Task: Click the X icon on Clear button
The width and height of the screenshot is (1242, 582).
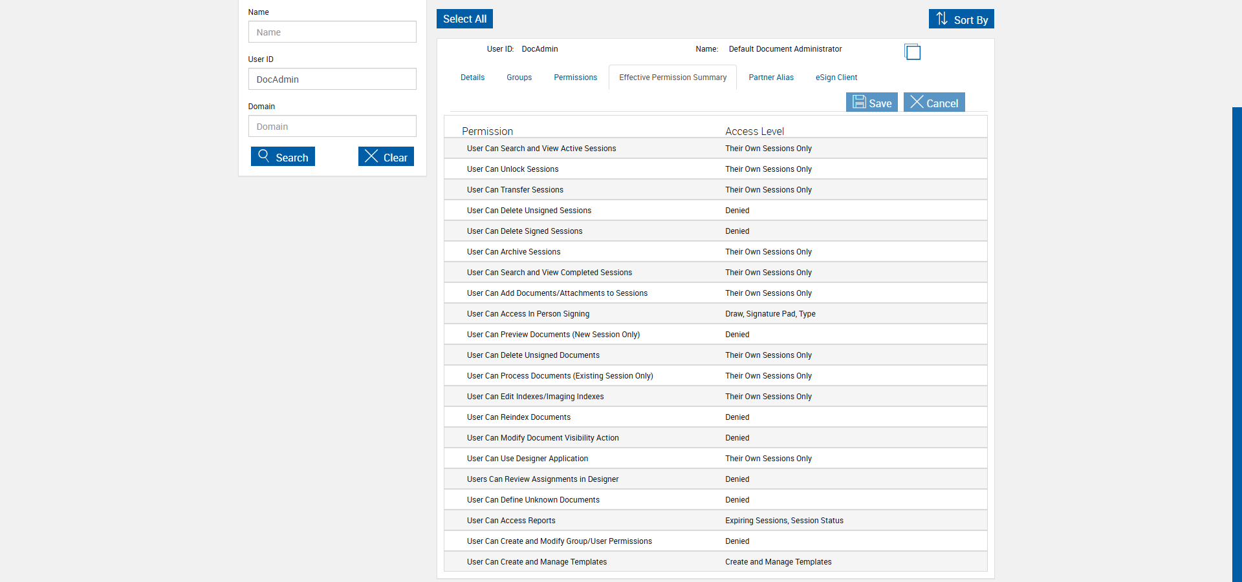Action: coord(371,156)
